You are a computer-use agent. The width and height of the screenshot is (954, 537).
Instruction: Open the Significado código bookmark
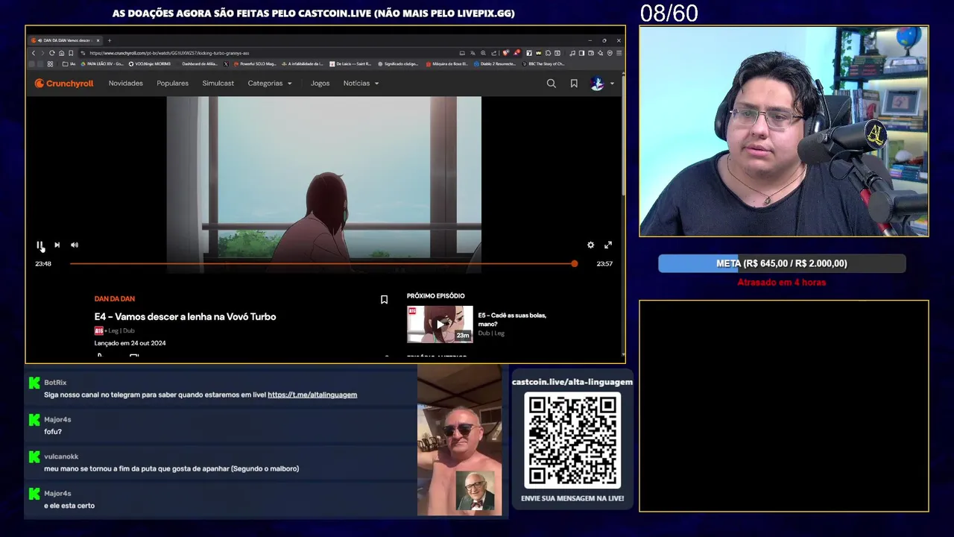[x=398, y=64]
